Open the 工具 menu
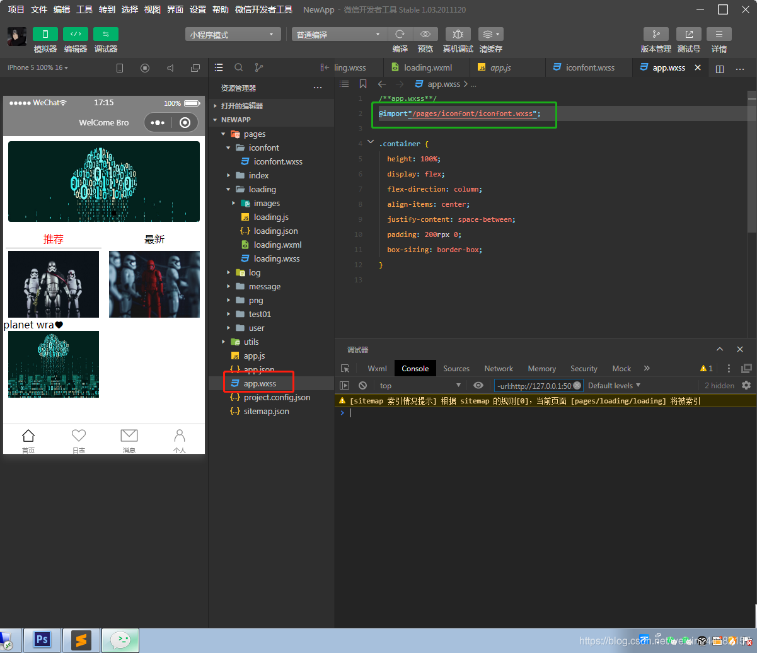This screenshot has width=757, height=653. click(x=84, y=9)
